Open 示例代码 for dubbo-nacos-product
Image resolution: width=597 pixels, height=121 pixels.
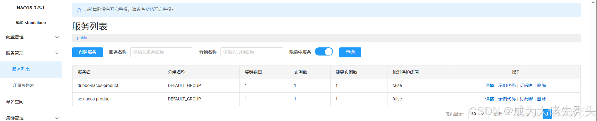pos(507,85)
